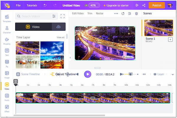Open the Templates sidebar section

(7, 18)
